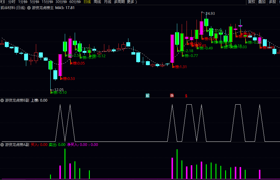This screenshot has height=180, width=280.
Task: Expand the 更多 periods menu
Action: coord(132,2)
